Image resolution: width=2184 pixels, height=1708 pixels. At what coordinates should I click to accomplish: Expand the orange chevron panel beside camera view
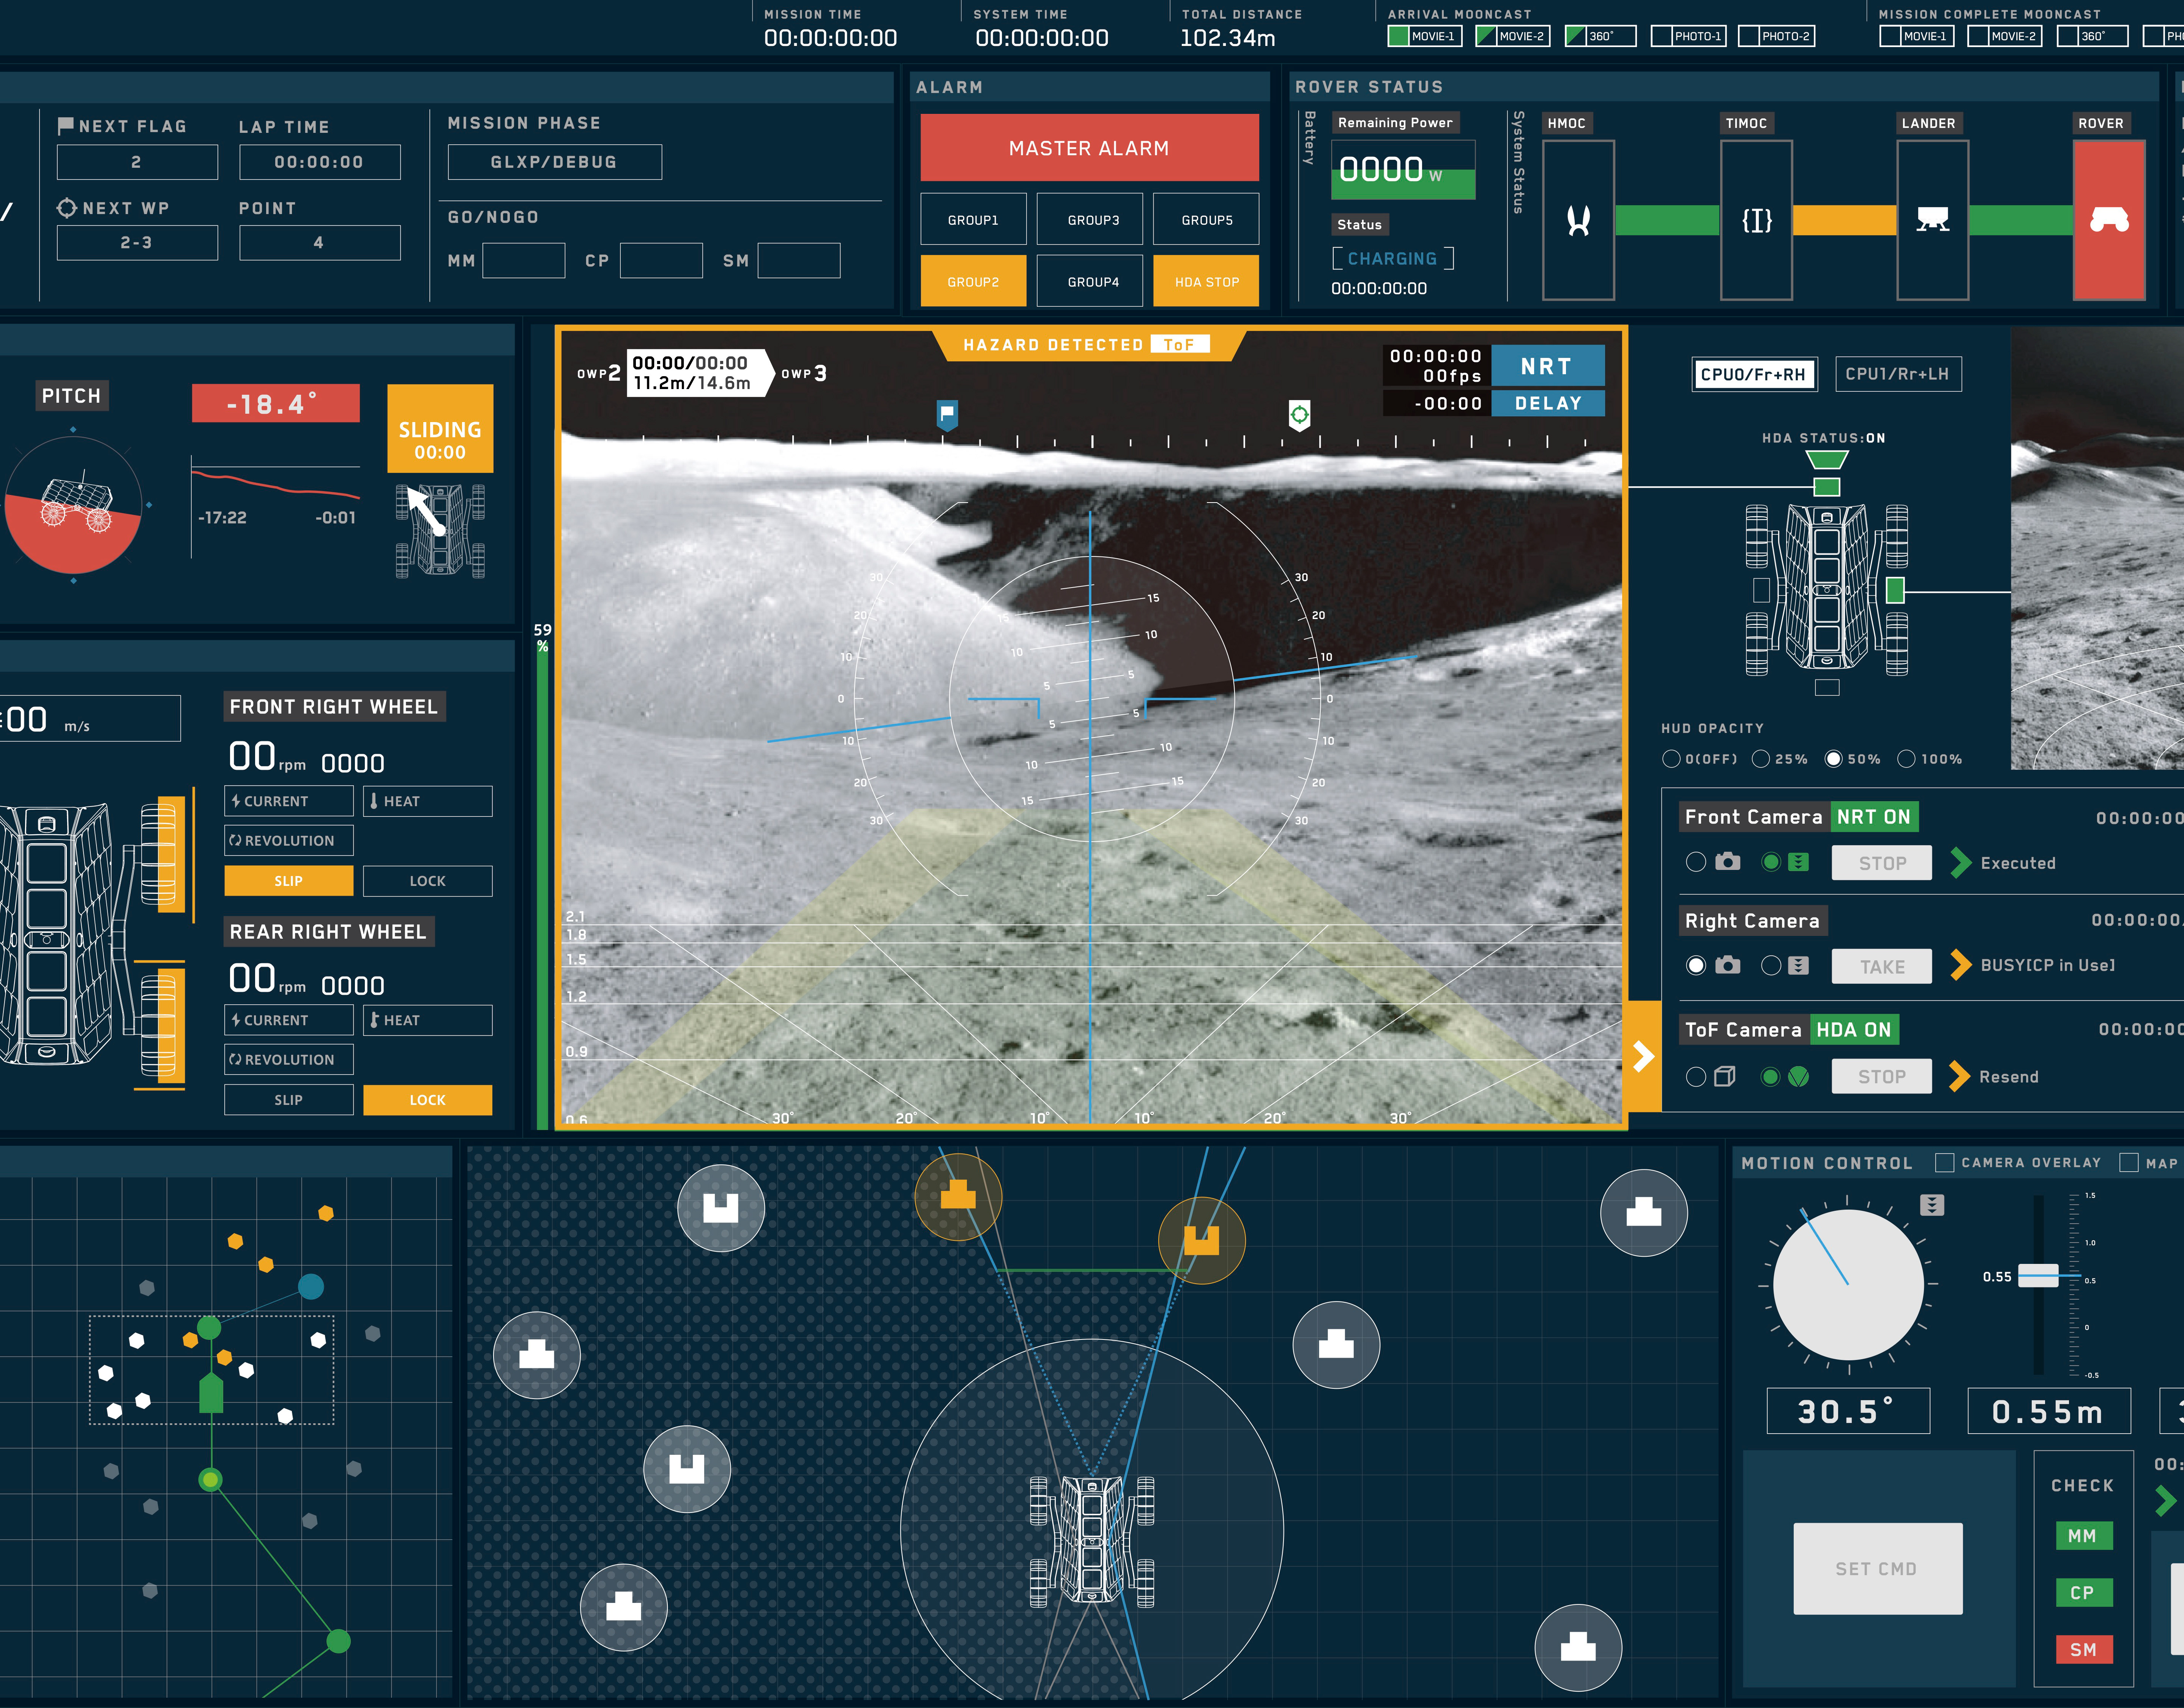point(1644,1056)
